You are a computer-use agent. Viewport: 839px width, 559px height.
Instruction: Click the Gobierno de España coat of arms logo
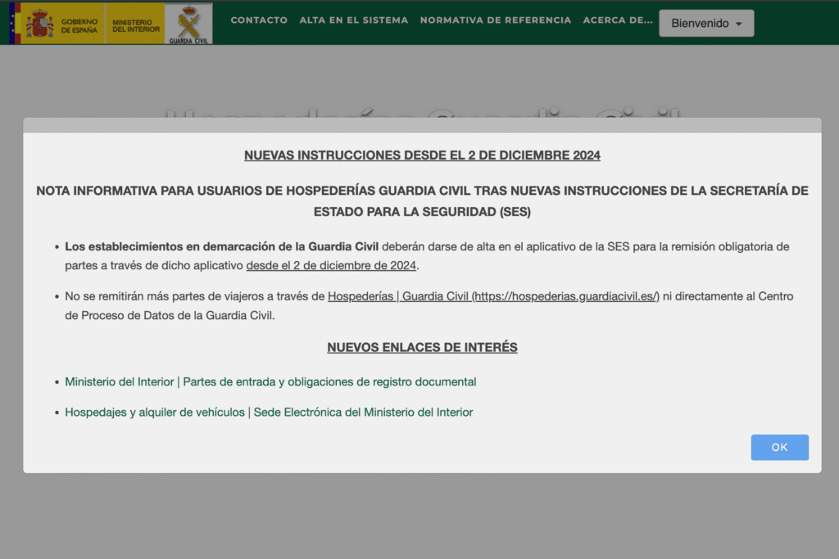pyautogui.click(x=39, y=23)
